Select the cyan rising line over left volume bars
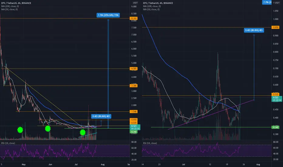Image resolution: width=283 pixels, height=167 pixels. [88, 135]
